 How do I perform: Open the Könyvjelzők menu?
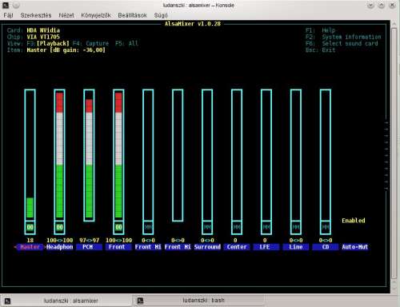tap(96, 15)
